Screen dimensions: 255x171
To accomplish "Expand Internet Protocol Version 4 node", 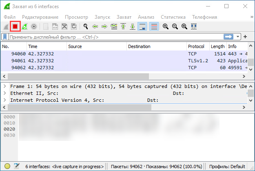I will pyautogui.click(x=5, y=100).
